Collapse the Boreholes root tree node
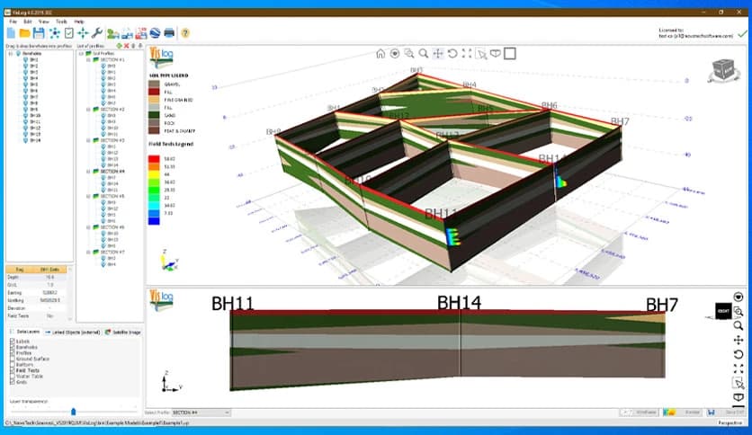The height and width of the screenshot is (435, 752). (11, 54)
